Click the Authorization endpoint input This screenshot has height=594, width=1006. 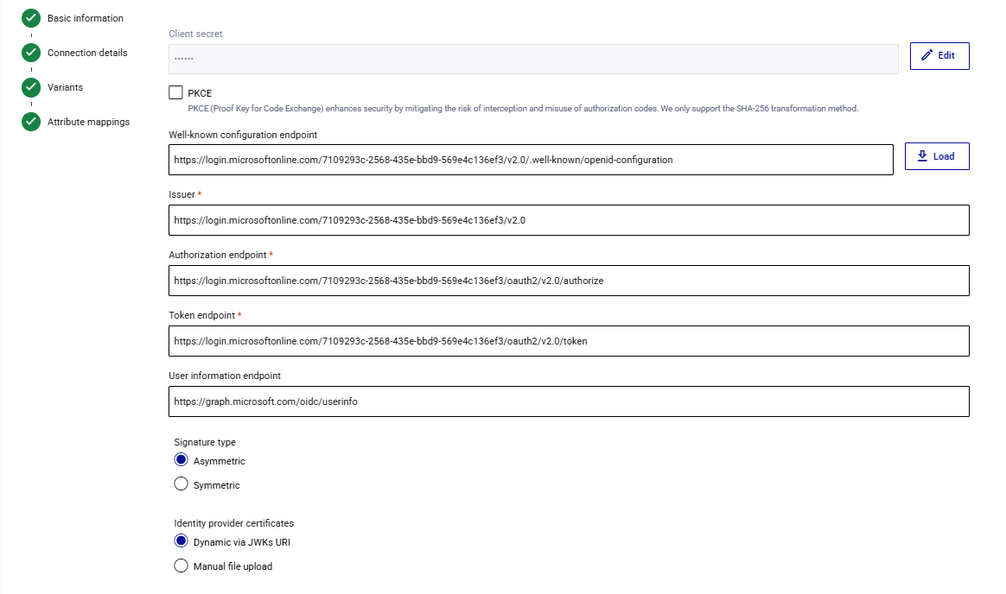pos(569,281)
